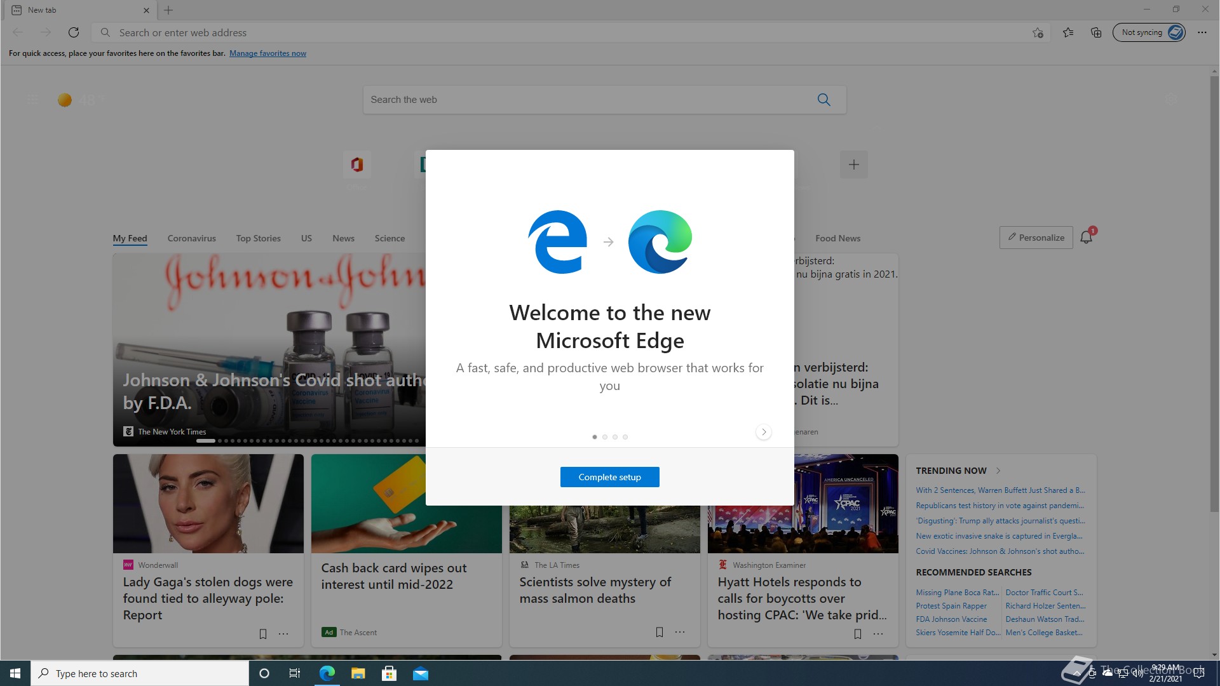Open Warren Buffett trending link

[x=1000, y=490]
